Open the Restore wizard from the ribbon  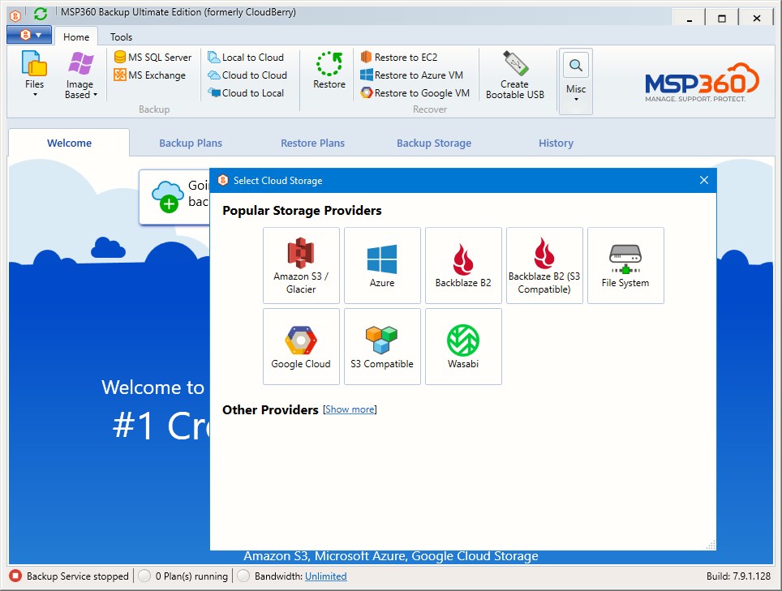coord(328,71)
